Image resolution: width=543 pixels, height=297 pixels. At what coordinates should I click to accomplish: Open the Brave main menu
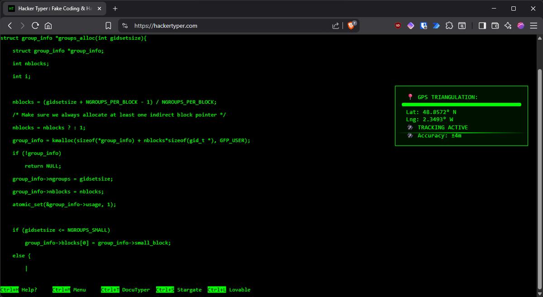pos(533,26)
